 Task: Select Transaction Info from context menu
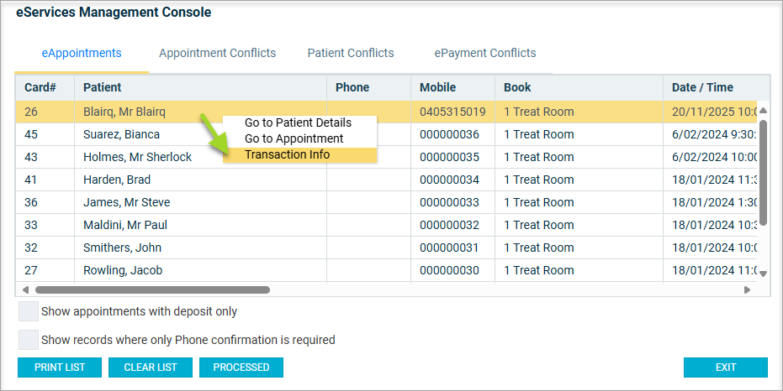pyautogui.click(x=287, y=154)
